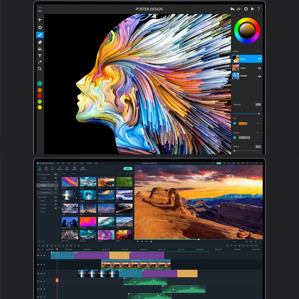
Task: Open settings gear in top bar
Action: click(x=246, y=9)
